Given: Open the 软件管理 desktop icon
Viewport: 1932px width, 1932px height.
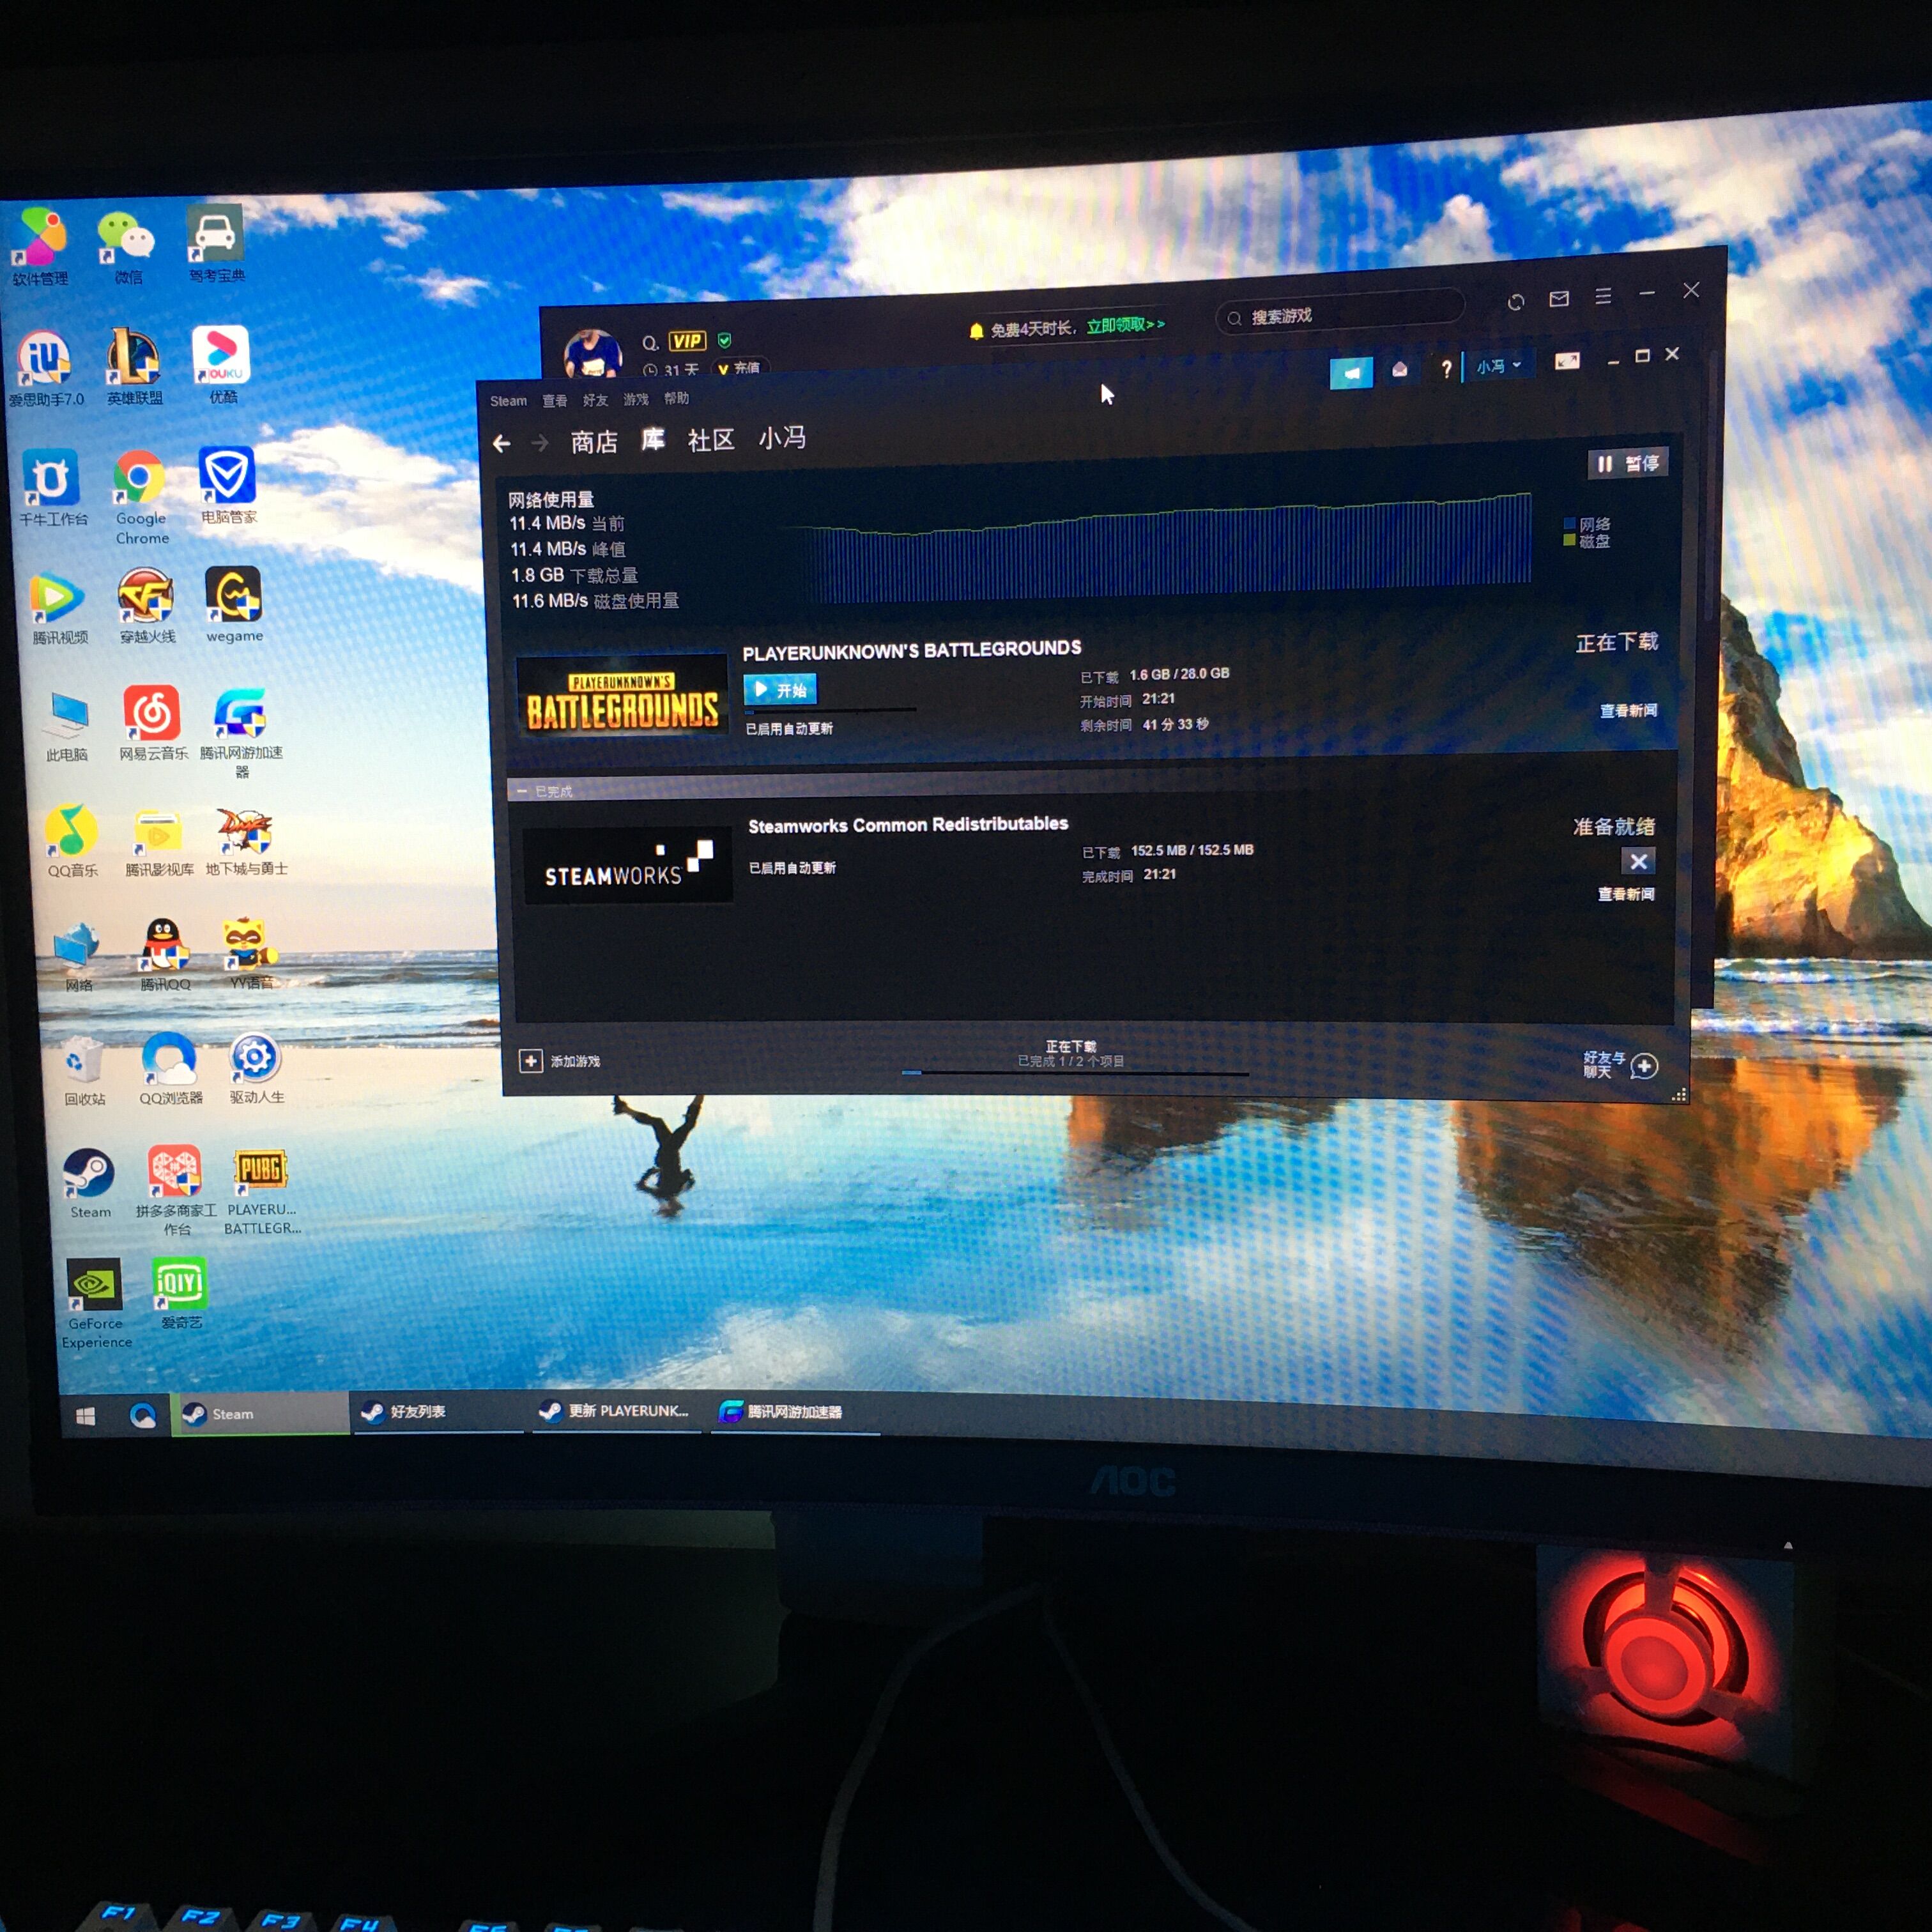Looking at the screenshot, I should [x=40, y=238].
